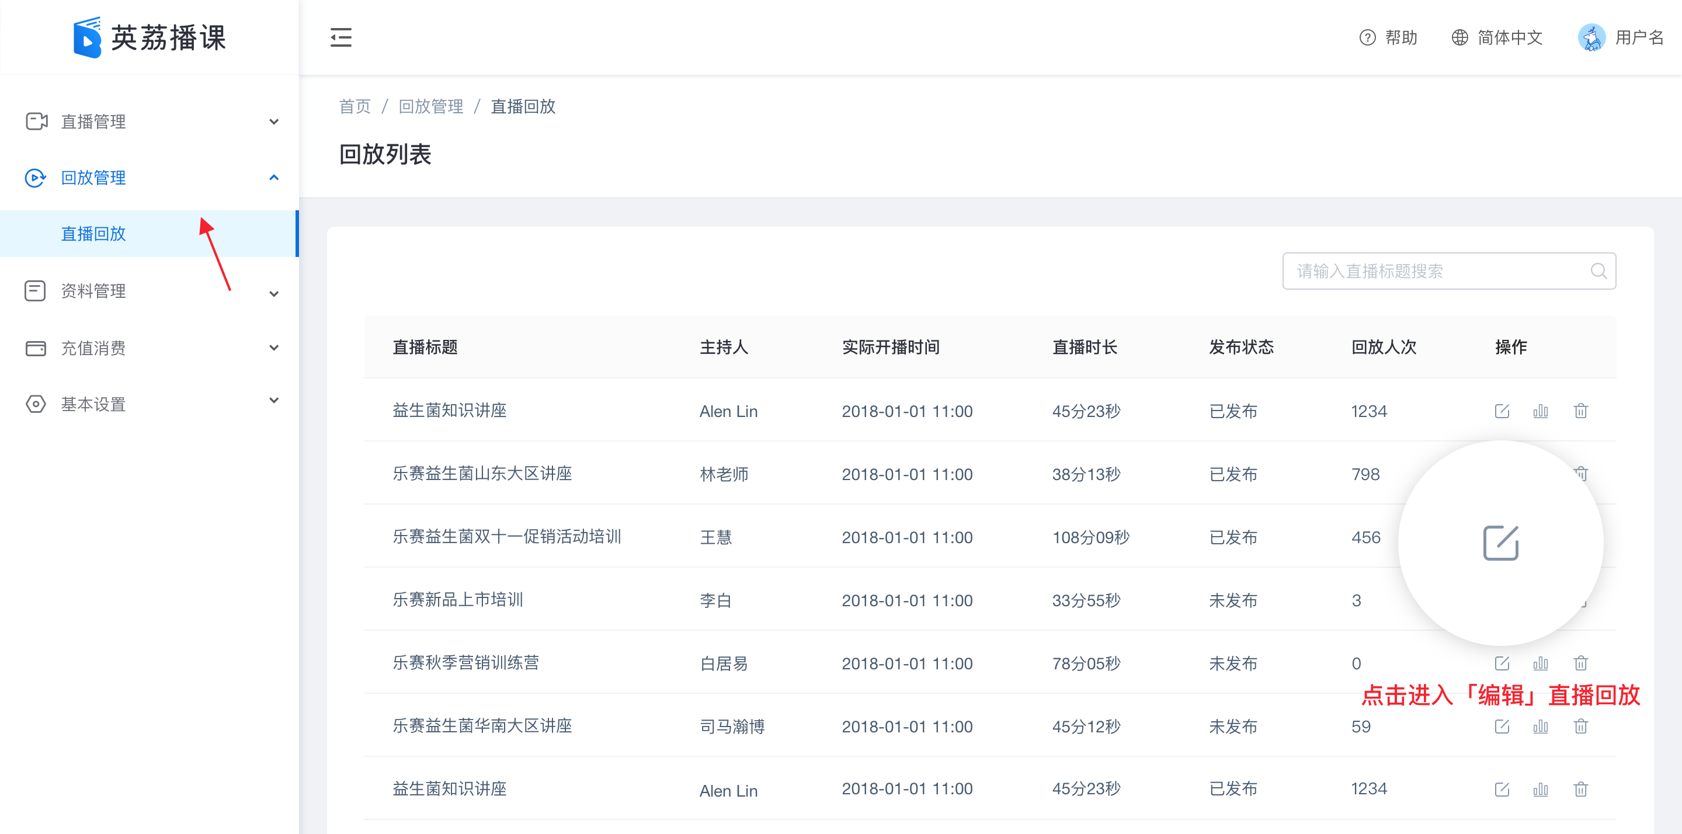Viewport: 1682px width, 834px height.
Task: Focus the 请输入直播标题搜索 search field
Action: [x=1449, y=271]
